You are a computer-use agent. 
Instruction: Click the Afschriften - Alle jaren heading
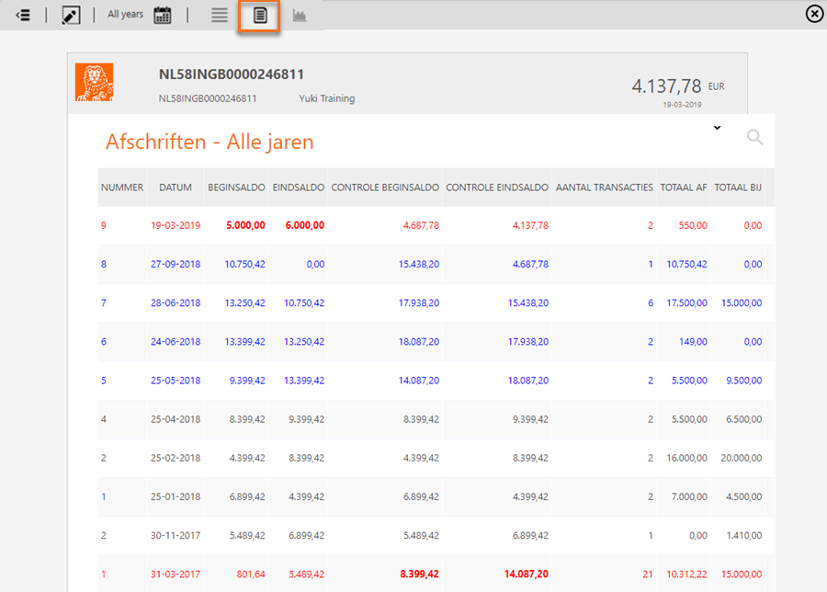coord(210,142)
